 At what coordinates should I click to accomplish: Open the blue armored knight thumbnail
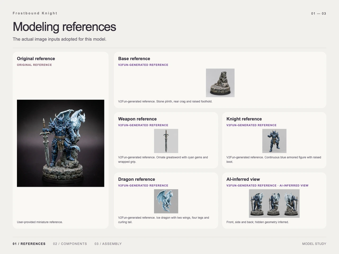(274, 141)
